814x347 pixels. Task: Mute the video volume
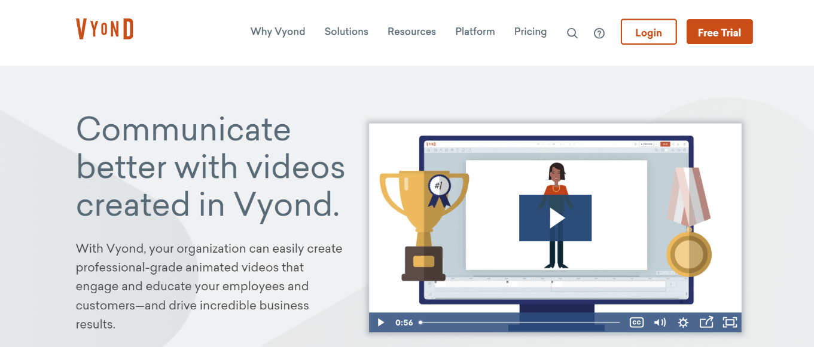pyautogui.click(x=660, y=323)
